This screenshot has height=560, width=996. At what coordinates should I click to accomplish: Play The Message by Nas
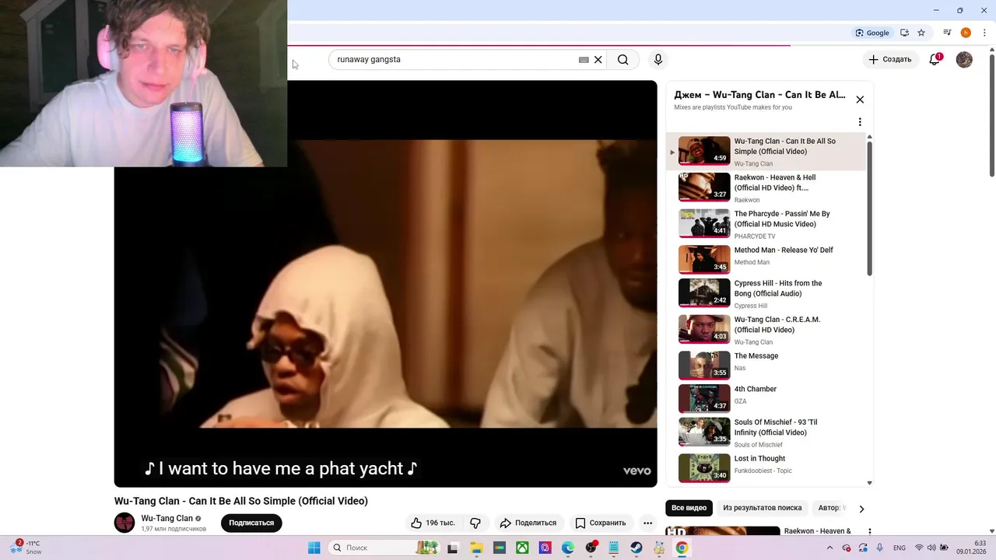coord(766,365)
